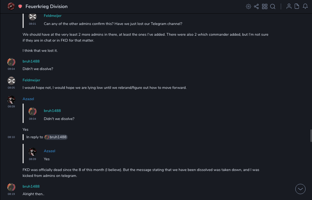Click Feldmeijer's name on 08:05 message

tap(31, 80)
